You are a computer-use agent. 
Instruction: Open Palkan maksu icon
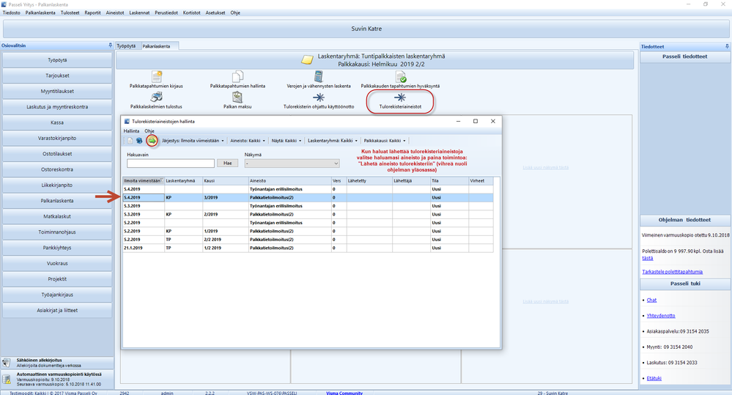(x=237, y=97)
